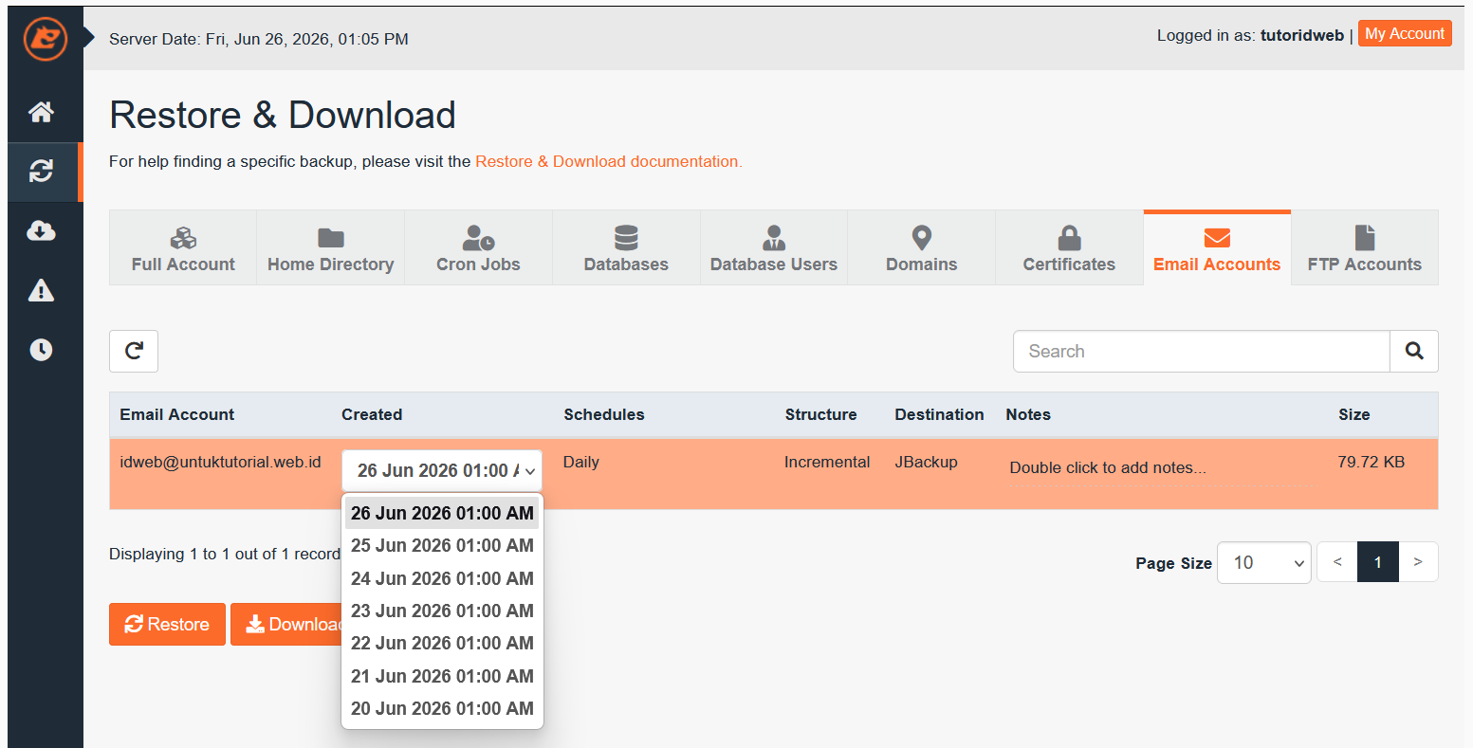Click page number 1

pyautogui.click(x=1378, y=562)
